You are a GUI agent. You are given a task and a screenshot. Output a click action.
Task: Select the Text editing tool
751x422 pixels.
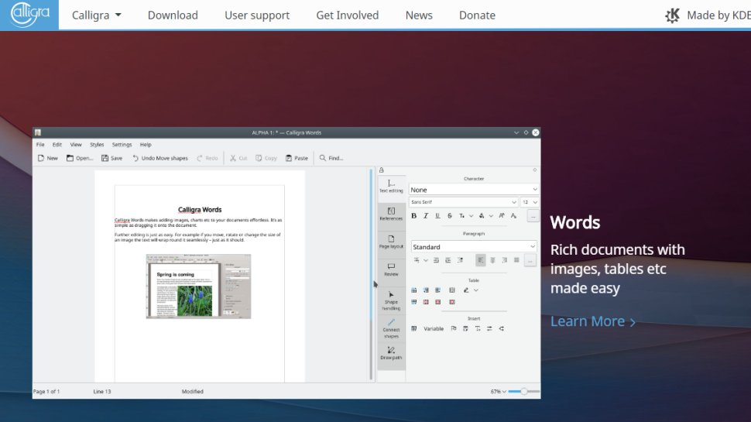(x=391, y=187)
